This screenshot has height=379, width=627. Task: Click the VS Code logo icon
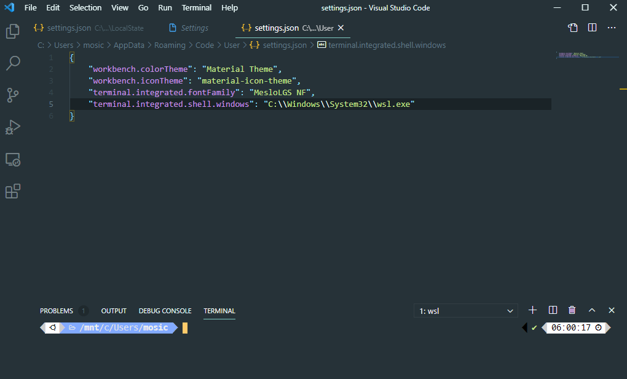pos(9,7)
